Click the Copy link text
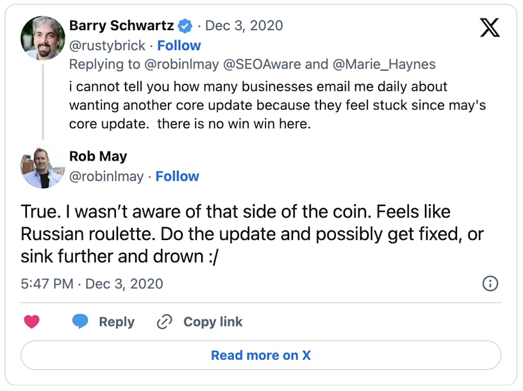The height and width of the screenshot is (391, 523). coord(213,322)
